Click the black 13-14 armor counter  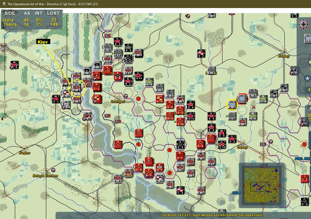(x=139, y=76)
